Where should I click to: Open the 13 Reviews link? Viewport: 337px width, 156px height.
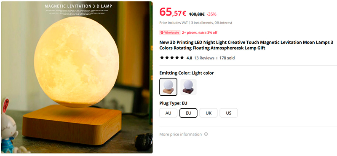[204, 58]
